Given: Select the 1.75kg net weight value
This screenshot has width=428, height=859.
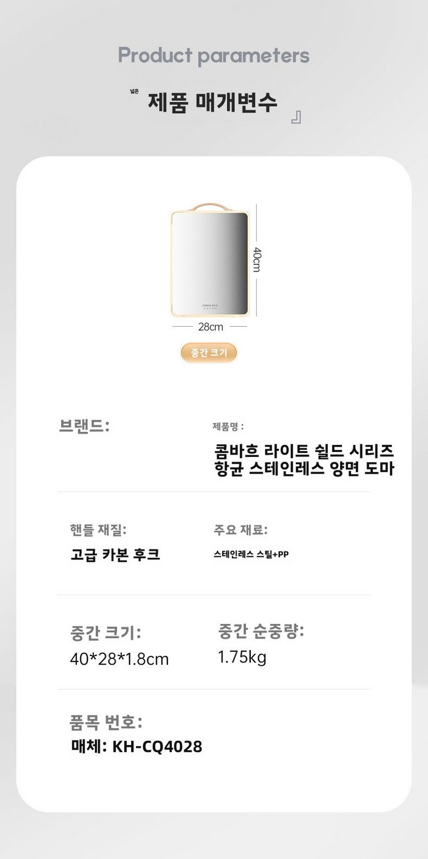Looking at the screenshot, I should tap(242, 657).
